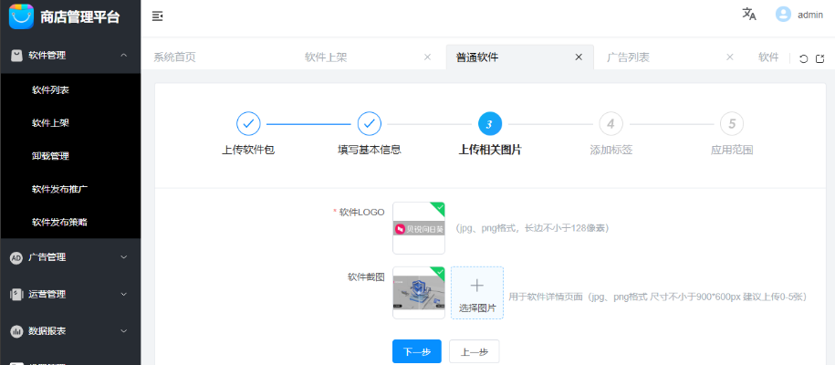
Task: Click the uploaded 软件截图 thumbnail
Action: point(419,293)
